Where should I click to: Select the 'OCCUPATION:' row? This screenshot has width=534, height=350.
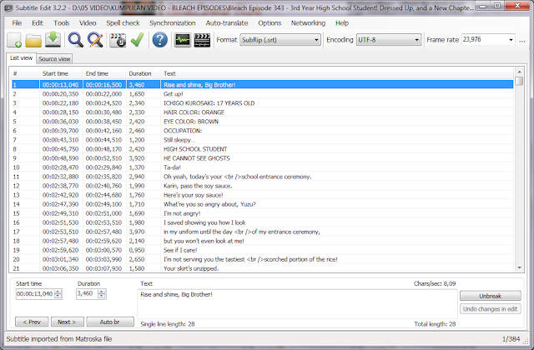click(x=262, y=131)
